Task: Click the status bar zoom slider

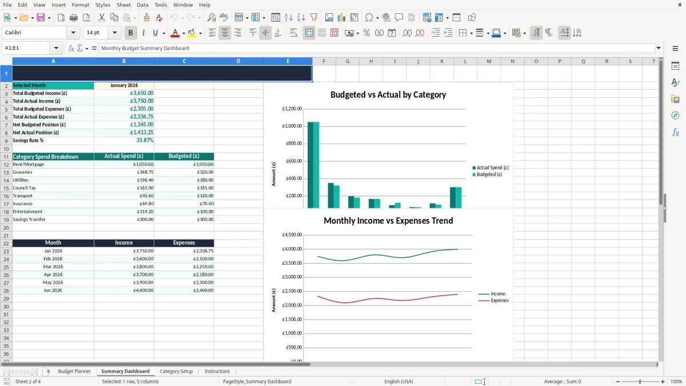Action: pyautogui.click(x=640, y=381)
